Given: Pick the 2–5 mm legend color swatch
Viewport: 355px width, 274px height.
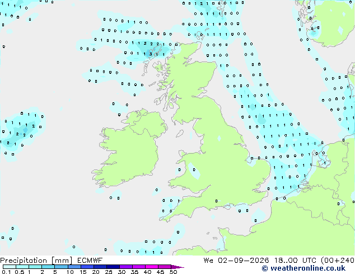Looking at the screenshot, I should (x=48, y=267).
